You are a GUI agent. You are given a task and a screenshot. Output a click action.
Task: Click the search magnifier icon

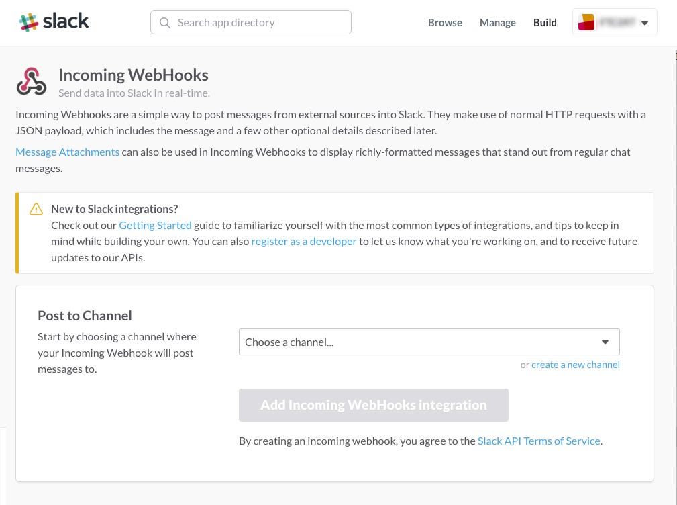point(165,22)
